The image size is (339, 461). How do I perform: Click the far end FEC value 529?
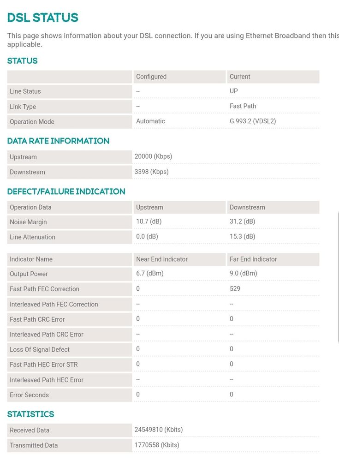click(235, 289)
